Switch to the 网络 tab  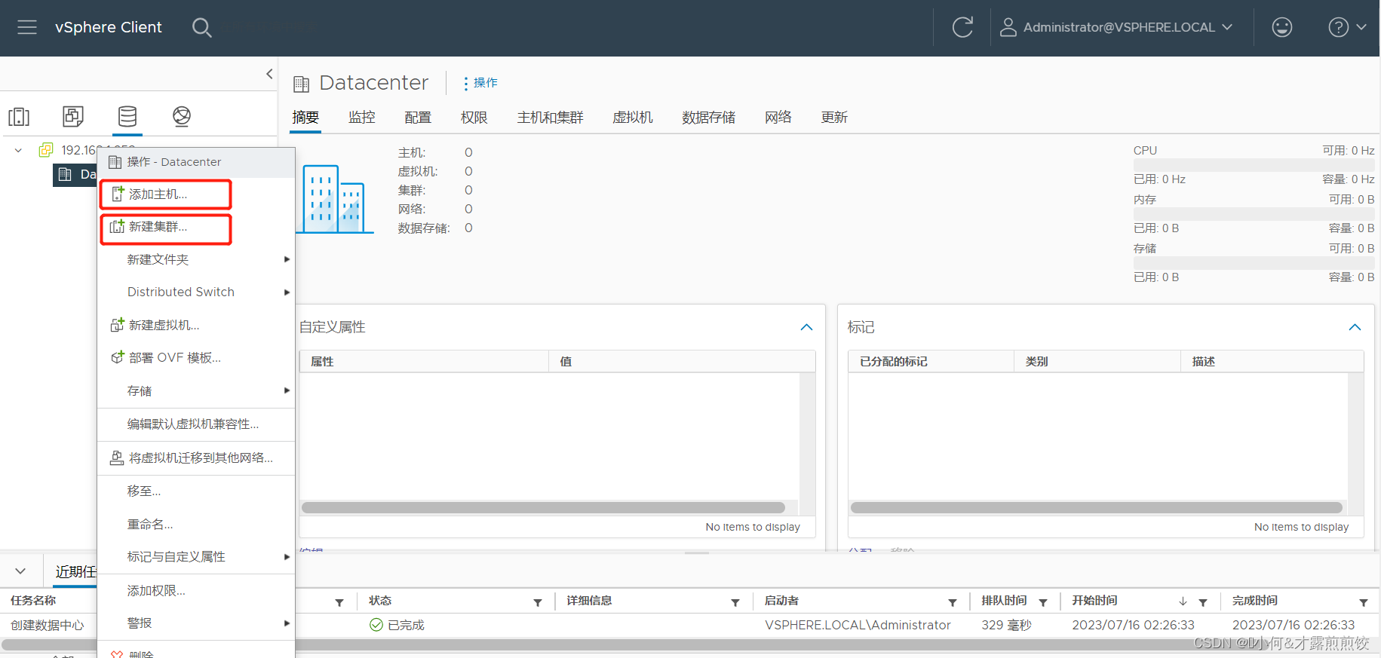tap(778, 118)
